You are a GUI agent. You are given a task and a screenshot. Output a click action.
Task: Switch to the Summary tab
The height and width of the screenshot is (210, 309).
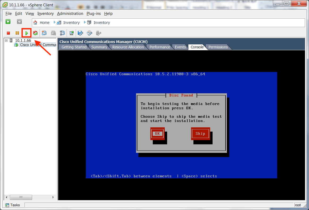tap(99, 47)
